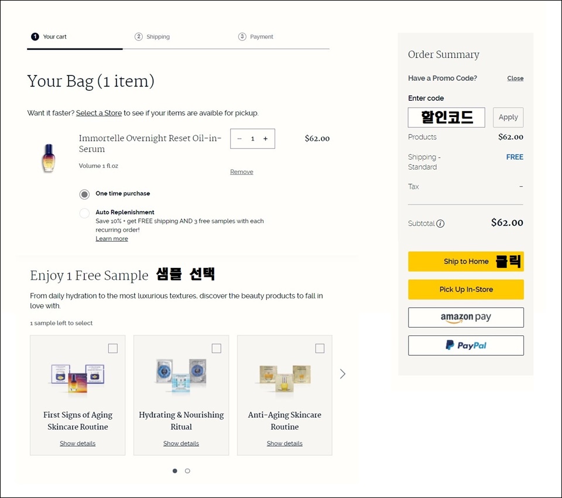The image size is (562, 498).
Task: Select the One time purchase option
Action: (84, 194)
